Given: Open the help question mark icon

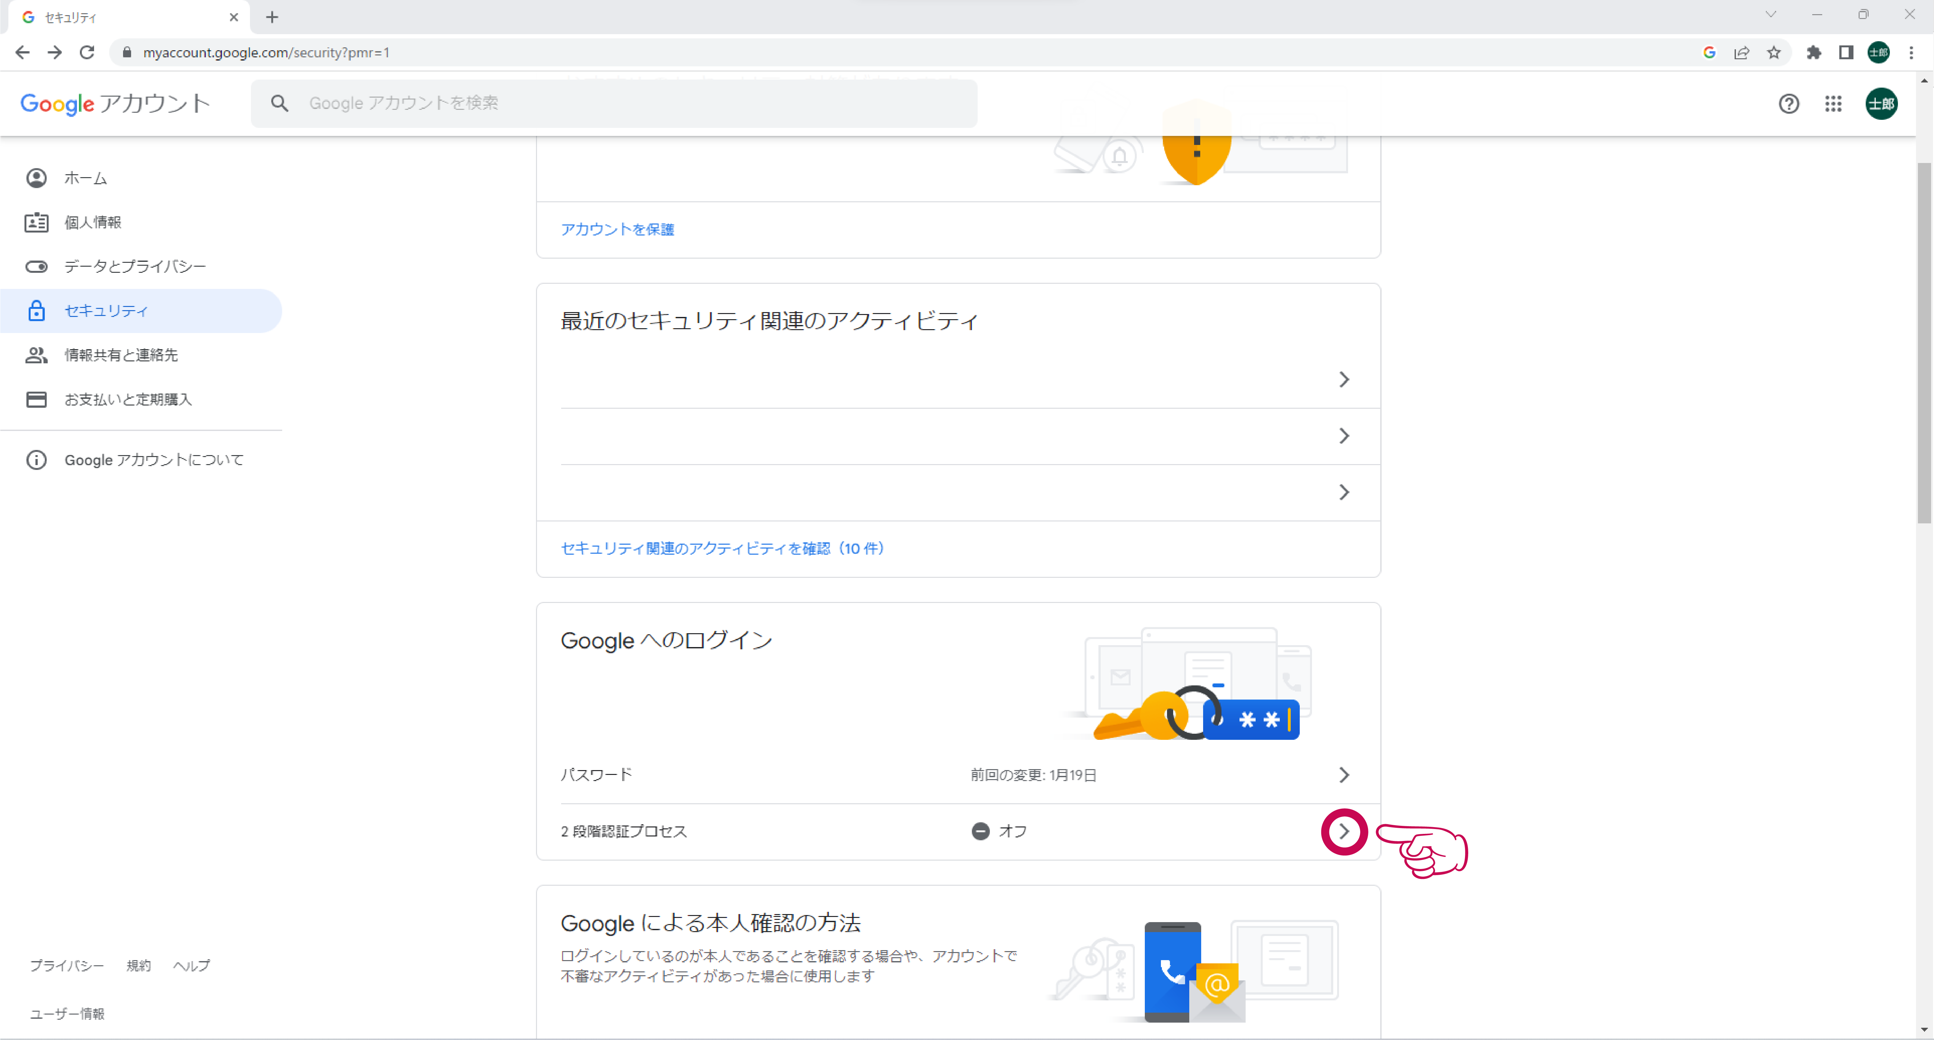Looking at the screenshot, I should (x=1789, y=104).
